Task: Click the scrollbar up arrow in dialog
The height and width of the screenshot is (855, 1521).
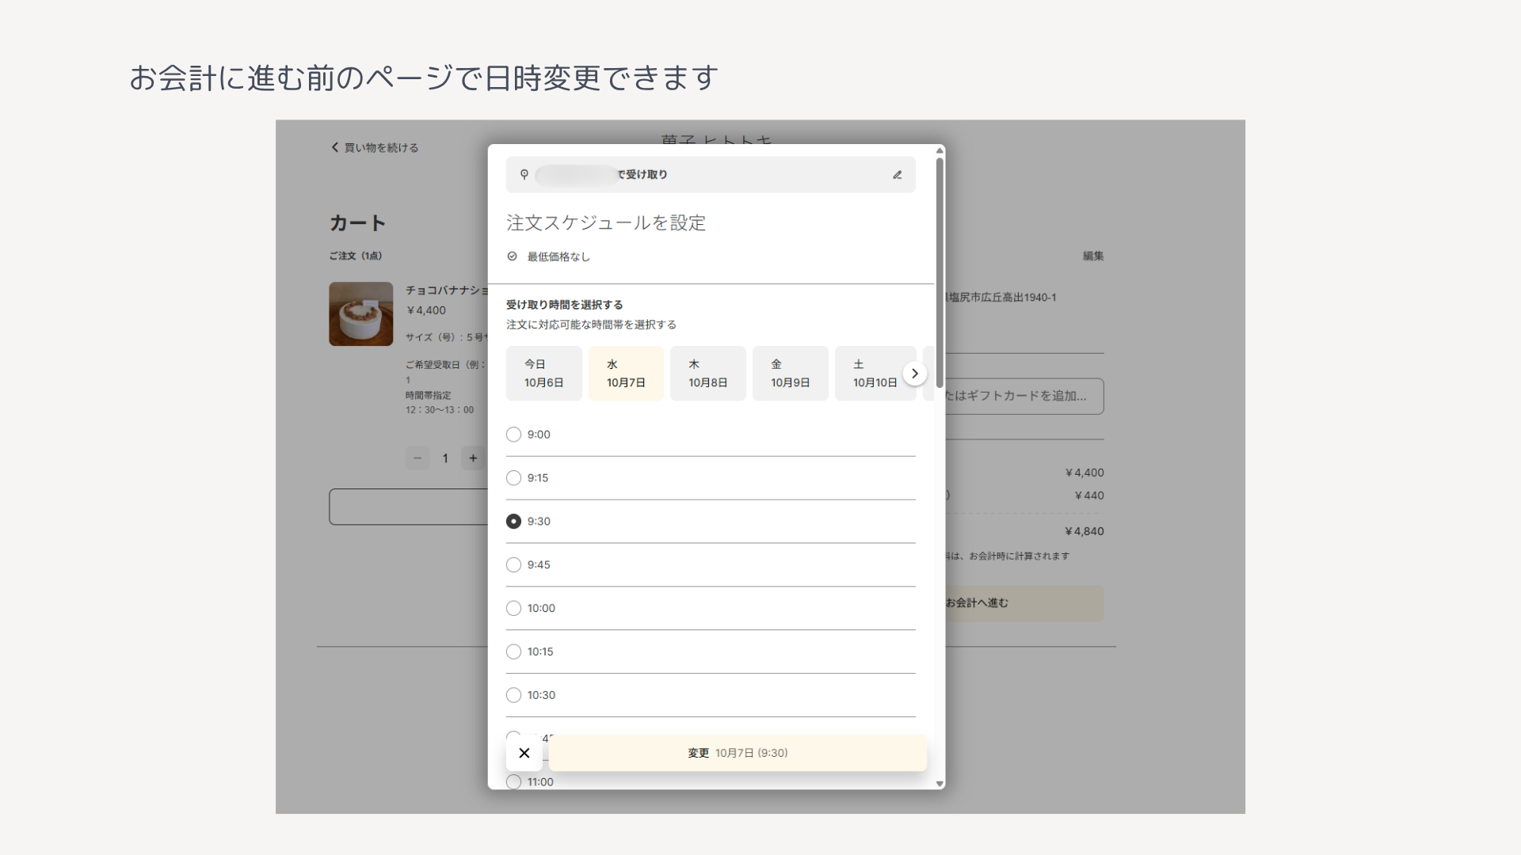Action: pos(940,150)
